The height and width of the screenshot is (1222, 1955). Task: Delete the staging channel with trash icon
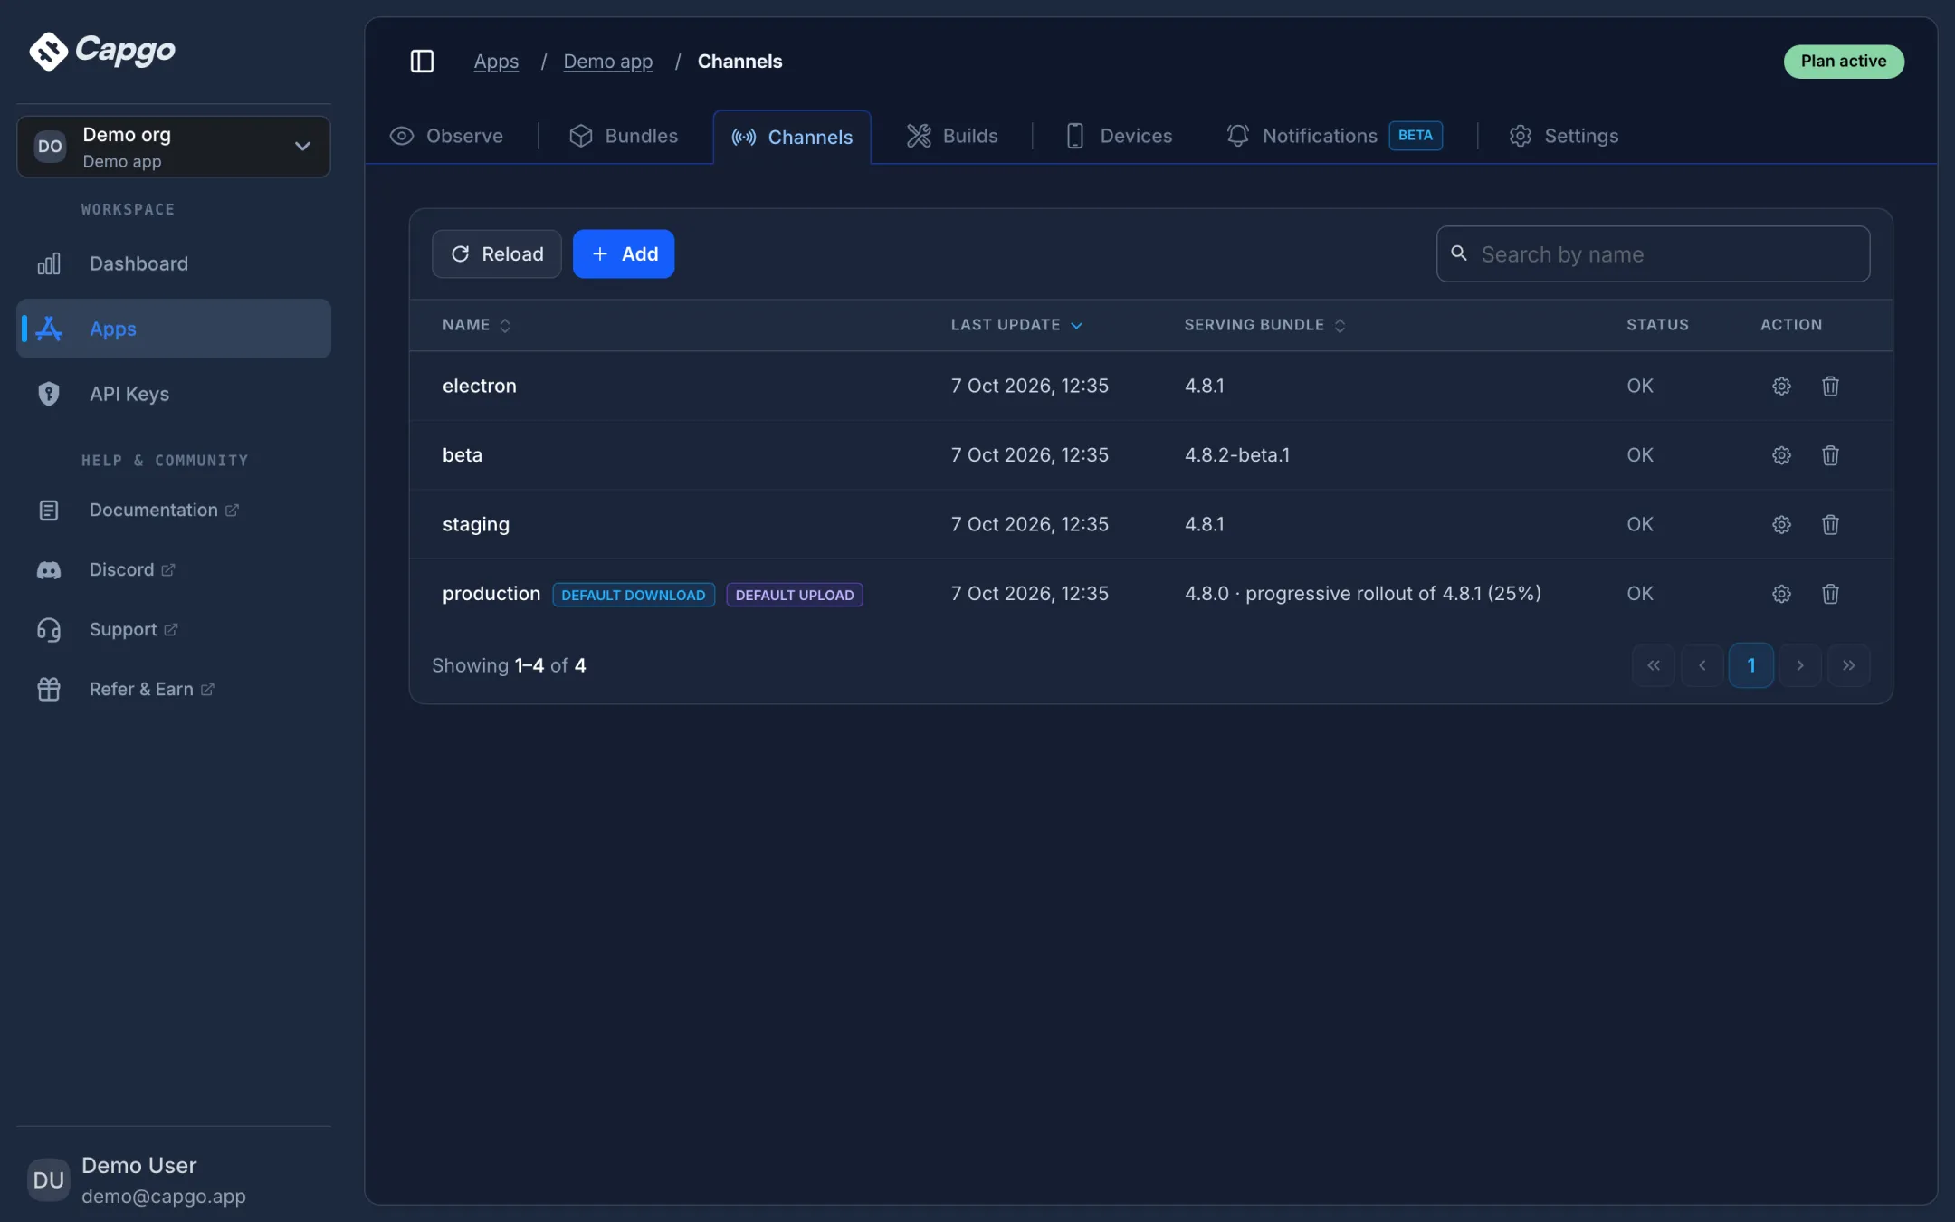pos(1830,524)
